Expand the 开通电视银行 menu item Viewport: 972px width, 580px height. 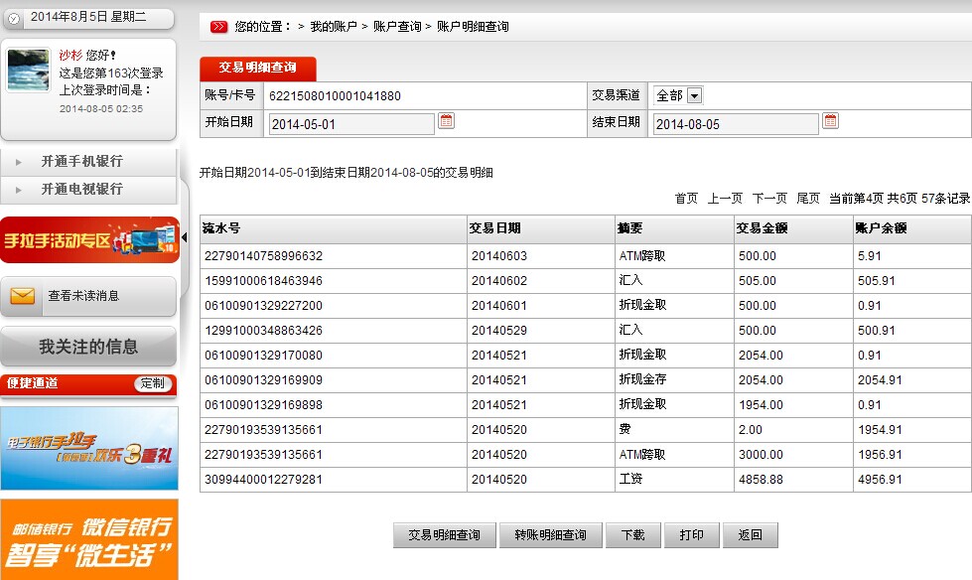pyautogui.click(x=81, y=189)
